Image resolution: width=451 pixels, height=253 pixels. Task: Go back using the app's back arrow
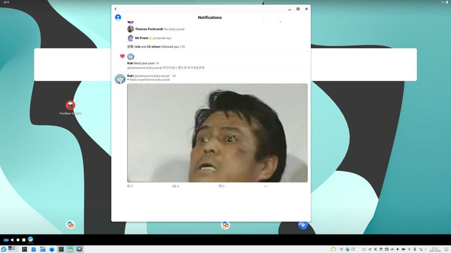[115, 9]
